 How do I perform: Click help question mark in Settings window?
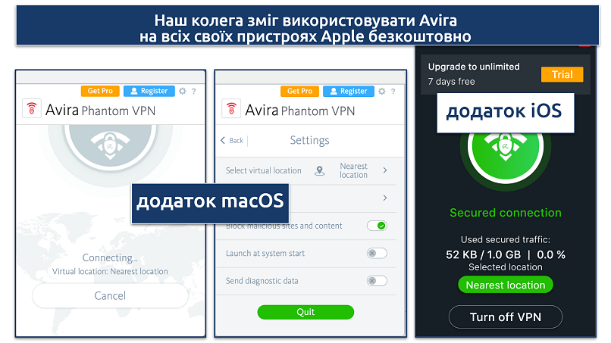[393, 92]
